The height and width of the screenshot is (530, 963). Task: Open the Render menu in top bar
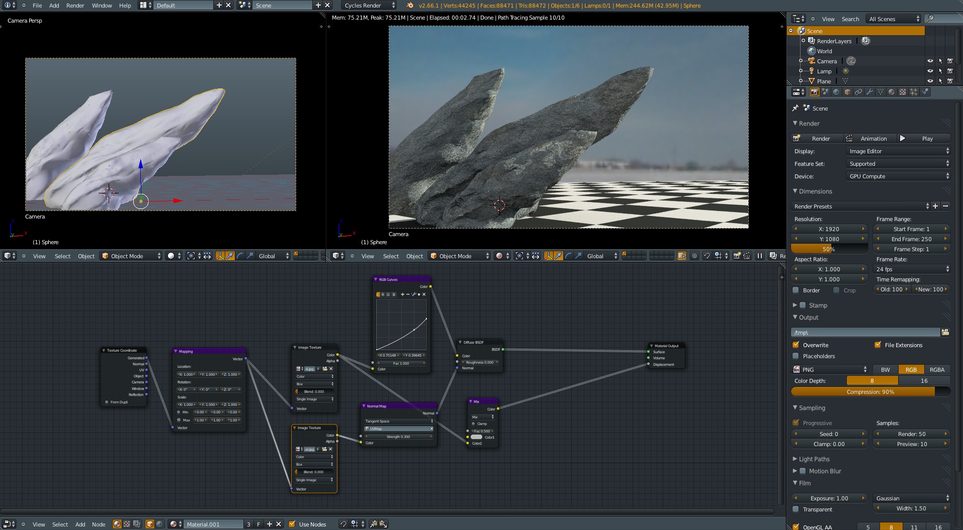click(75, 6)
